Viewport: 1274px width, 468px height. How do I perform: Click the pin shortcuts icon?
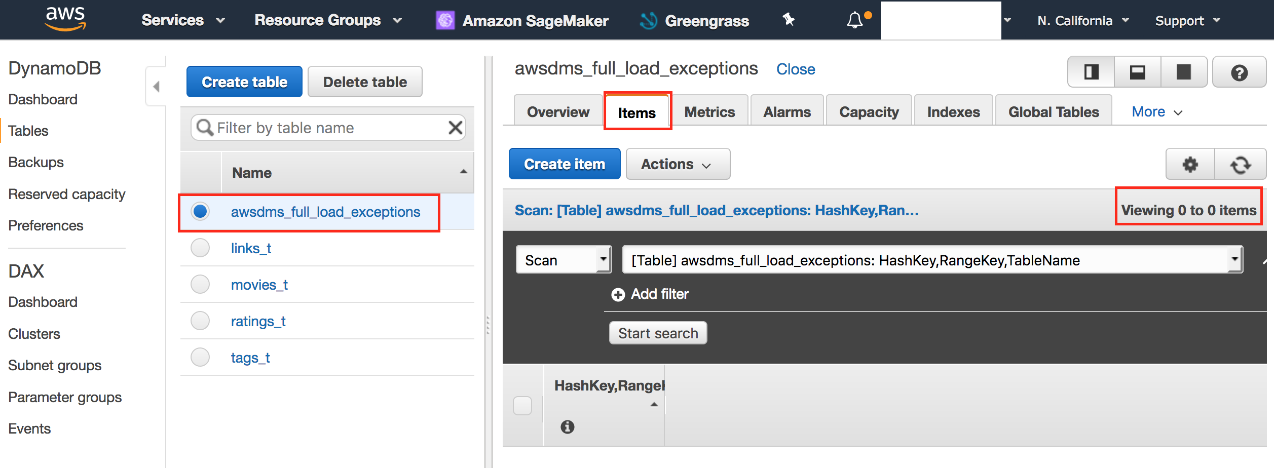click(789, 20)
